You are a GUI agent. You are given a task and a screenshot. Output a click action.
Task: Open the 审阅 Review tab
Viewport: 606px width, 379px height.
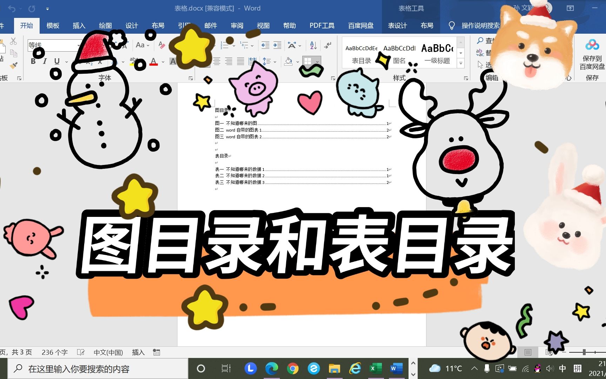(237, 26)
